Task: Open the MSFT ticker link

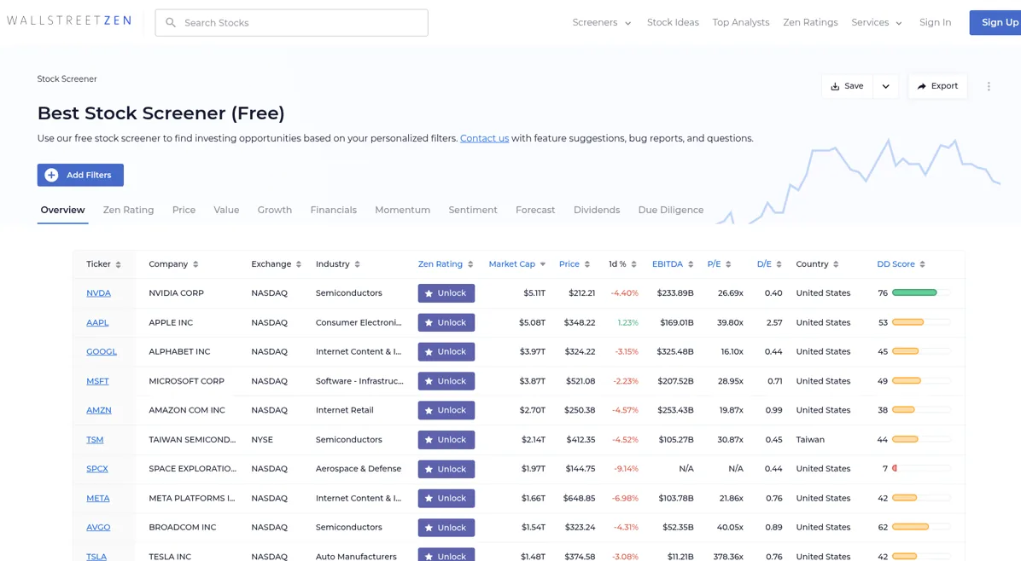Action: pos(97,381)
